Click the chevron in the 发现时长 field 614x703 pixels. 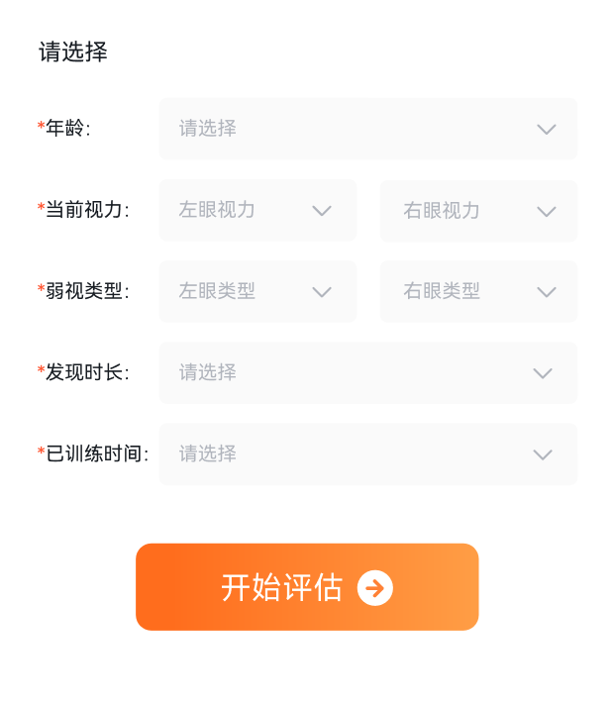click(542, 373)
